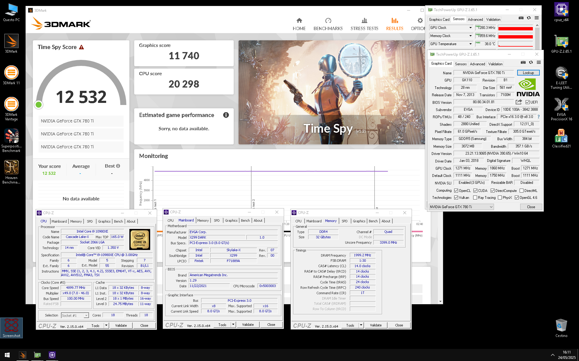Image resolution: width=579 pixels, height=361 pixels.
Task: Click Memory Clock red sensor graph
Action: (x=515, y=36)
